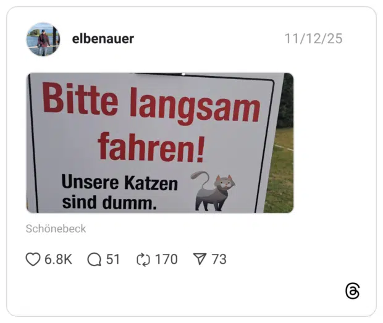Open comments via speech bubble icon
383x323 pixels.
coord(95,259)
